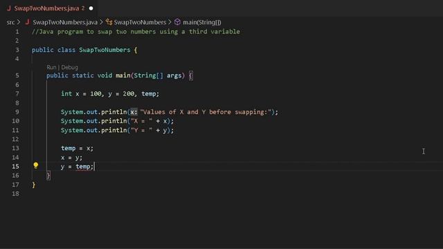Click line number 13 in the gutter

click(x=15, y=148)
